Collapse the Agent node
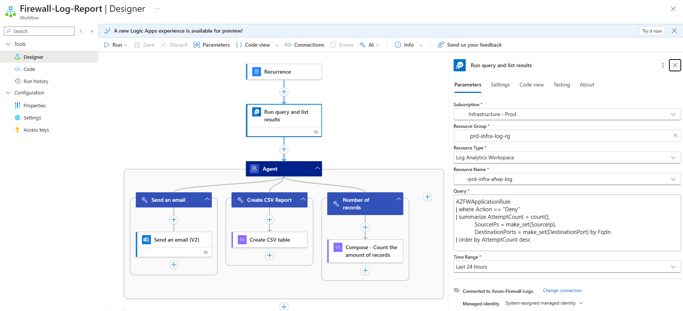683x311 pixels. [x=317, y=168]
